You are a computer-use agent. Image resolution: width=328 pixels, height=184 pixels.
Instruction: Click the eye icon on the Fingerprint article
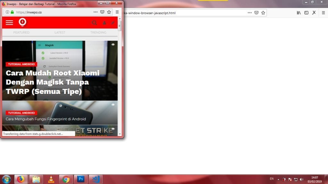[113, 105]
